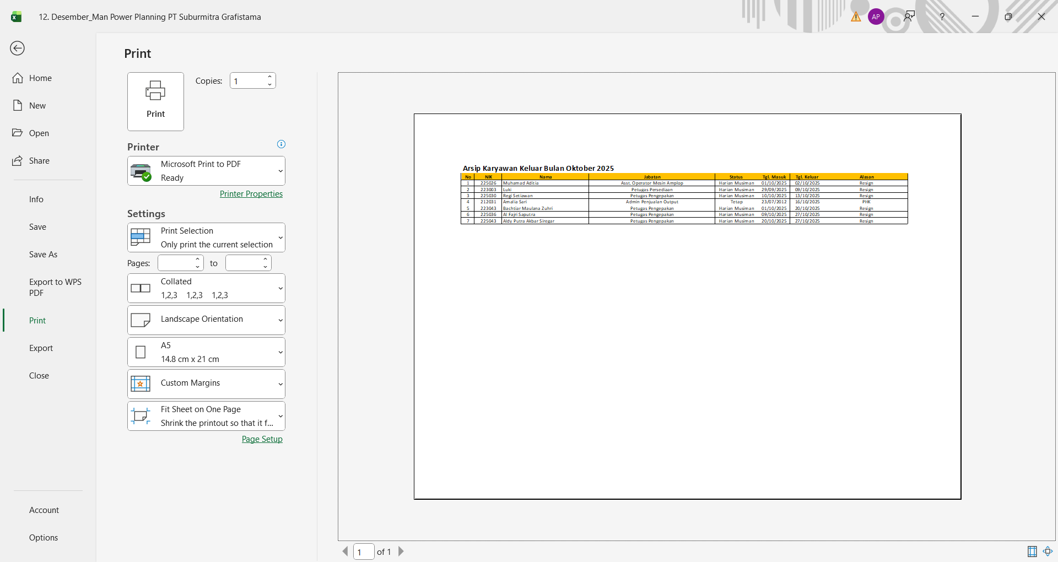Open the Save As menu item
1058x562 pixels.
[43, 255]
